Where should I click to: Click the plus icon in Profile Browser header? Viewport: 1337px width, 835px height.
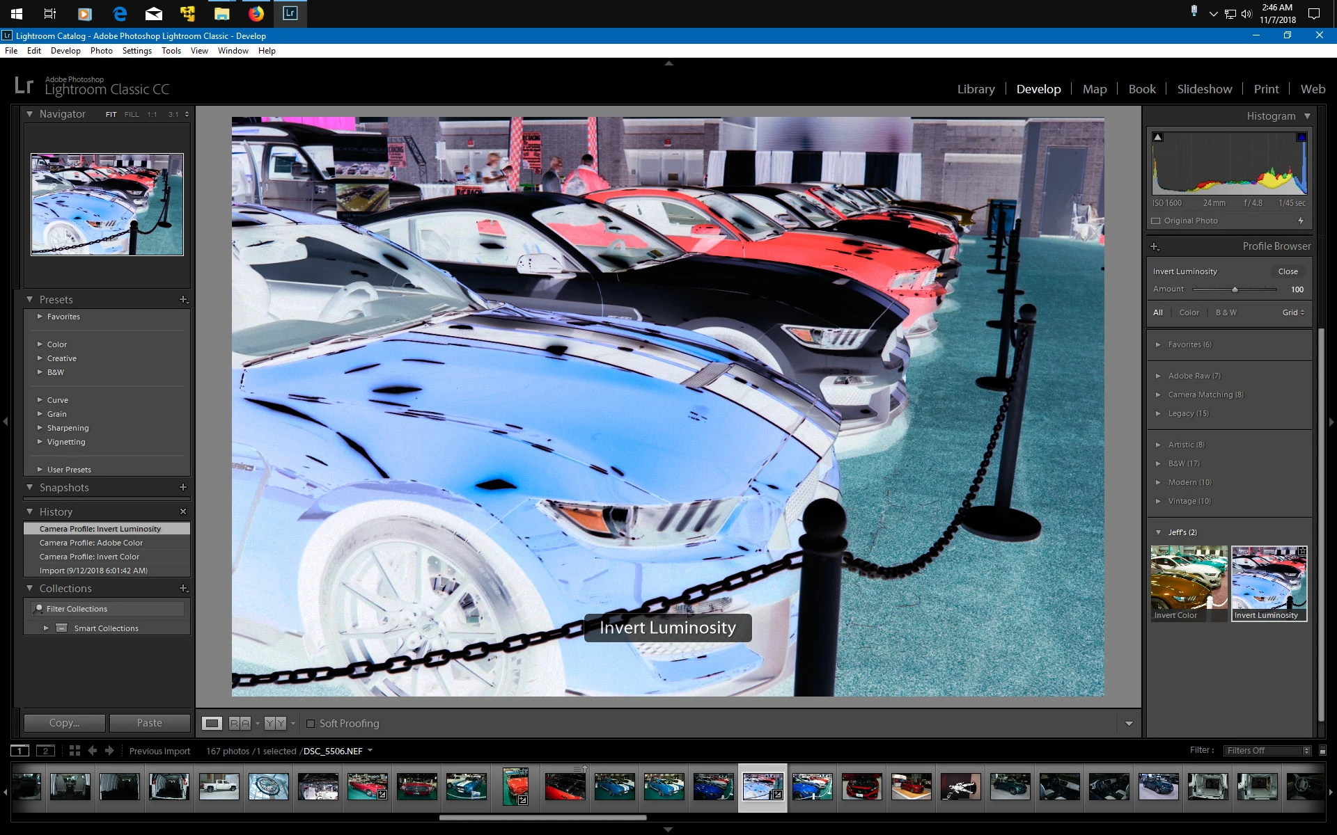[1155, 246]
